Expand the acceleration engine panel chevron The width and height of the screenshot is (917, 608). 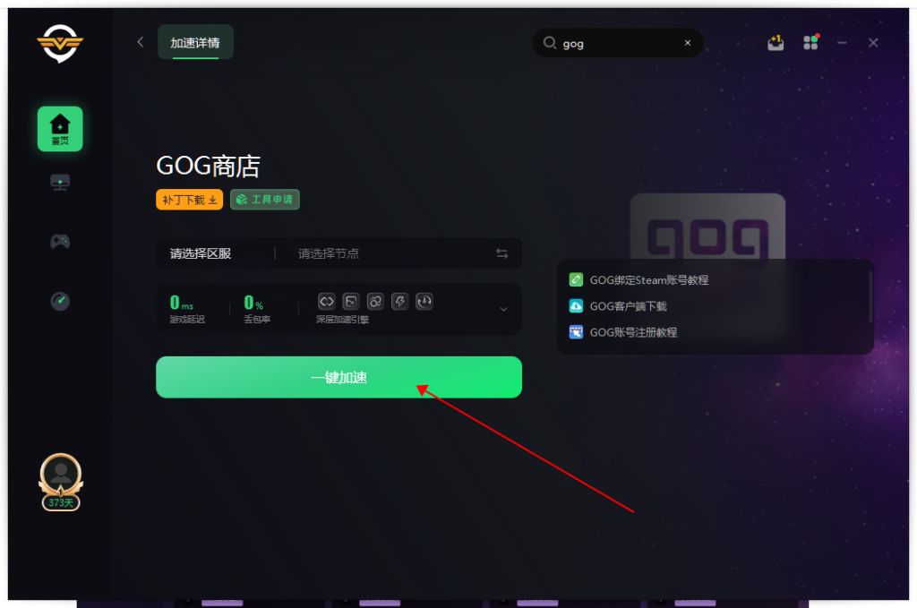503,309
